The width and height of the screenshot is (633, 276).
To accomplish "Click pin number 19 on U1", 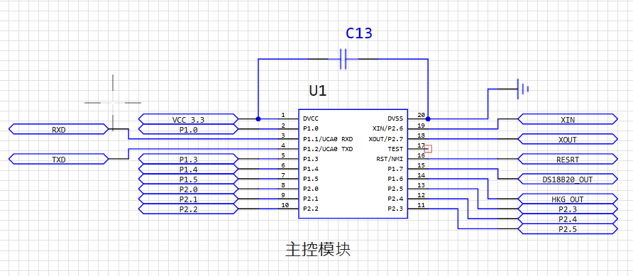I will tap(422, 126).
